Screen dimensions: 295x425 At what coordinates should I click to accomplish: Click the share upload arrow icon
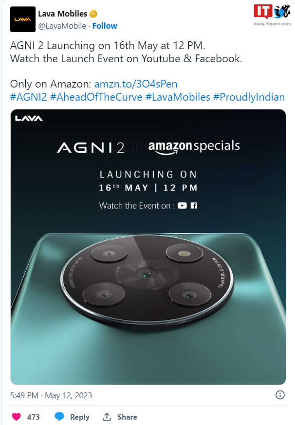107,417
